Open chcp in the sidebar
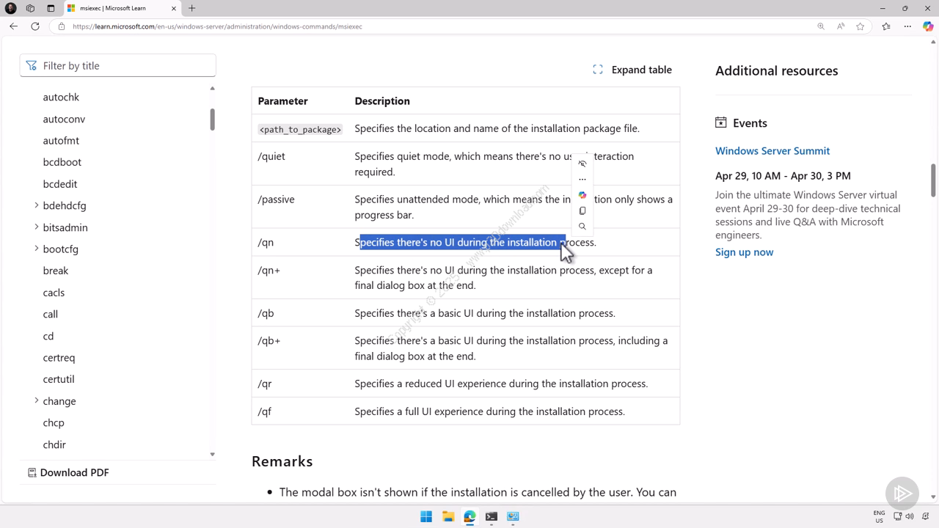939x528 pixels. pos(54,422)
